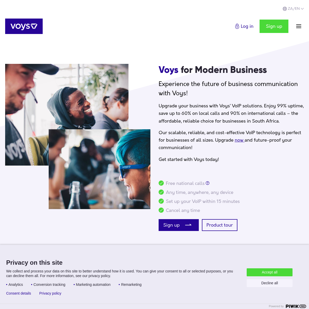Viewport: 309px width, 309px height.
Task: Click green checkmark beside Cancel any time
Action: tap(161, 210)
